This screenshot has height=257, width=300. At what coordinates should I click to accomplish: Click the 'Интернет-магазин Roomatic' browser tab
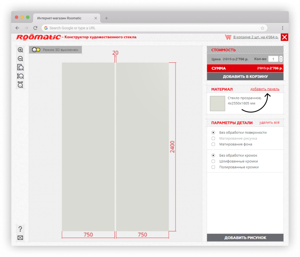(59, 18)
